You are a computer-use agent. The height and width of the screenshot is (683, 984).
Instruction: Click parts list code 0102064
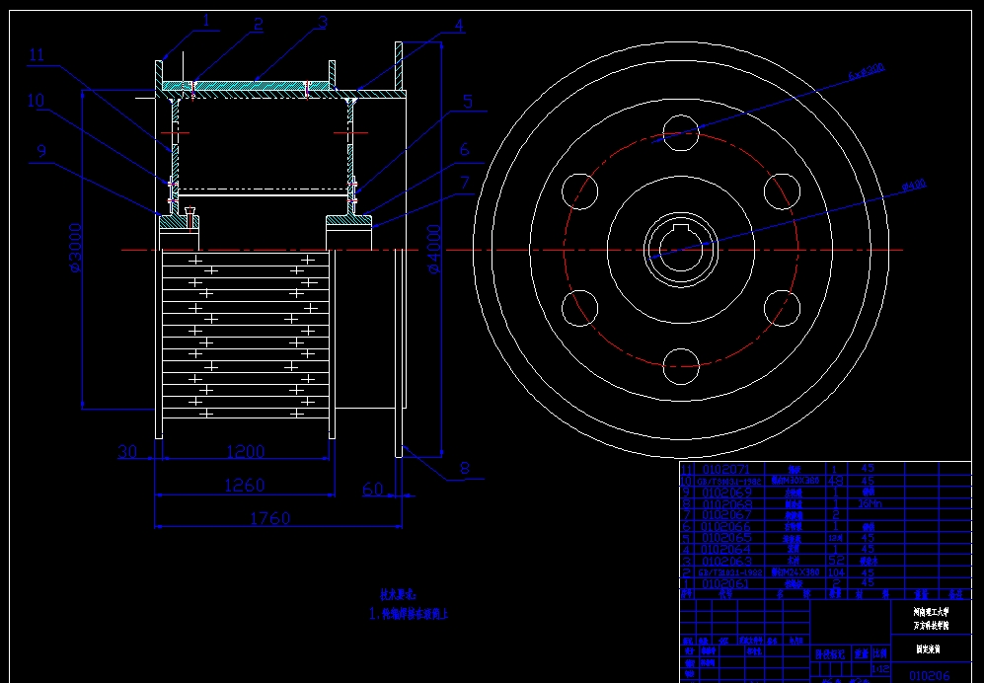[726, 550]
